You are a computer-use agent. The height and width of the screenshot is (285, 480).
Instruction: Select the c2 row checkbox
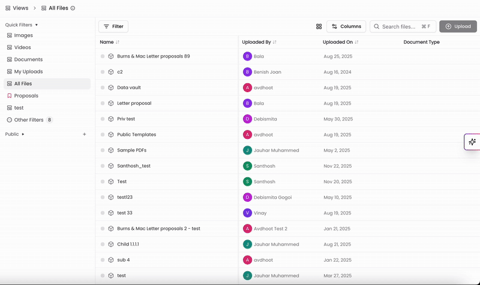[103, 72]
